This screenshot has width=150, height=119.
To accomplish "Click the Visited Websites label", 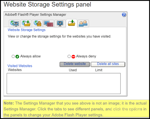I will [20, 66].
